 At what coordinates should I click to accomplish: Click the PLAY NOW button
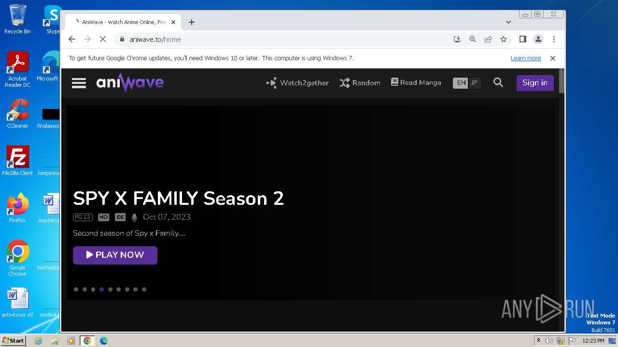[115, 255]
